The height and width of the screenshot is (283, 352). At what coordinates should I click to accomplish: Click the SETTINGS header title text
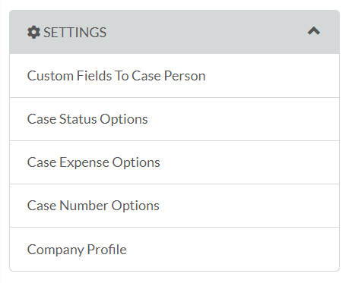[x=75, y=33]
